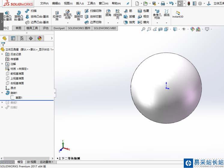Select 前视基准面 in the tree
Screen dimensions: 224x168
coord(15,74)
